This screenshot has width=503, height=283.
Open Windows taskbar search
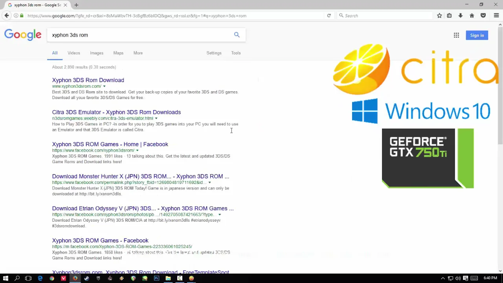pyautogui.click(x=17, y=278)
